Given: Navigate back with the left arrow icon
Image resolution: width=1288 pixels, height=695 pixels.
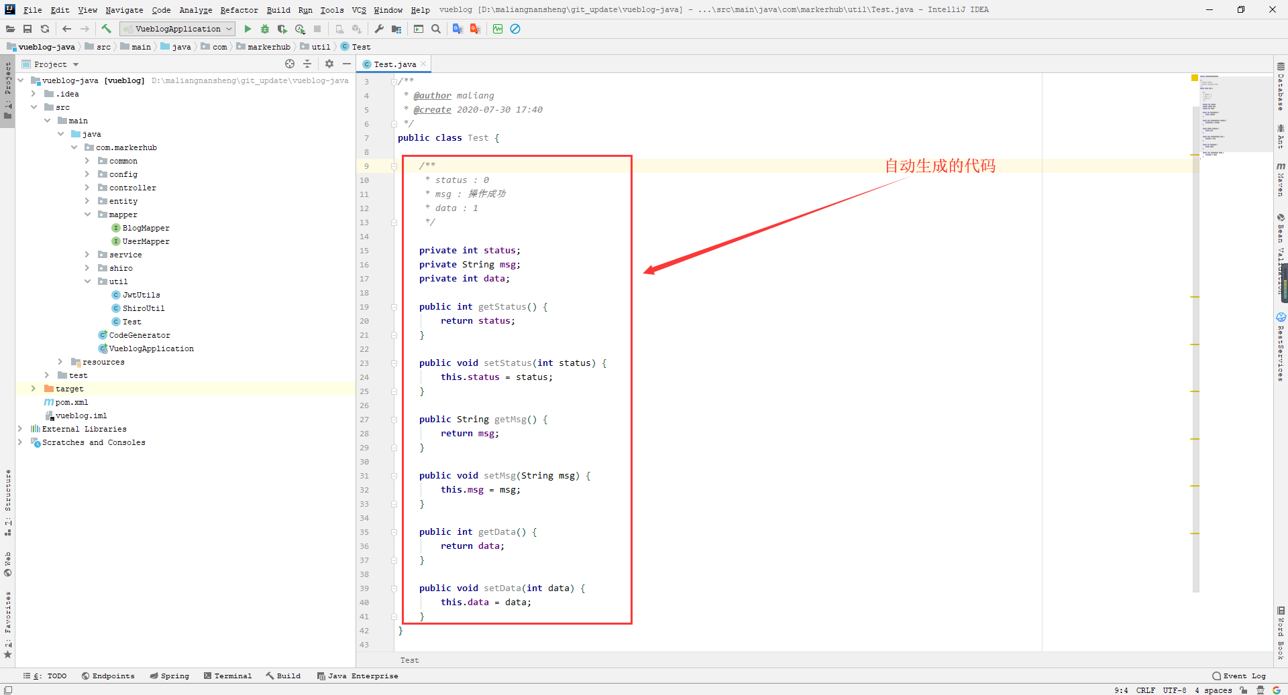Looking at the screenshot, I should tap(66, 29).
